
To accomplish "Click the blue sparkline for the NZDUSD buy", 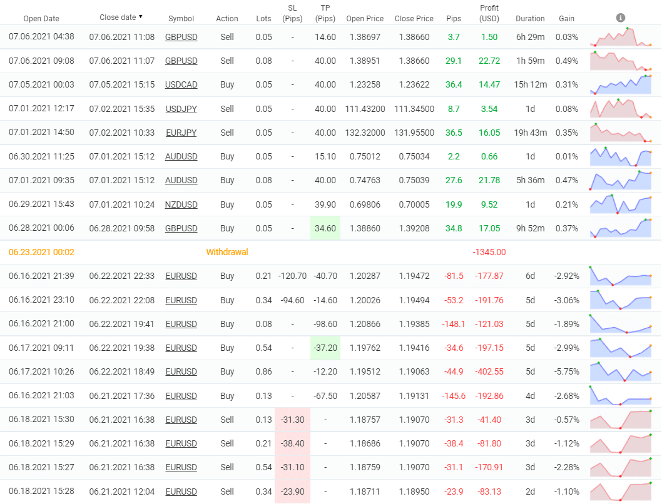I will pos(621,204).
